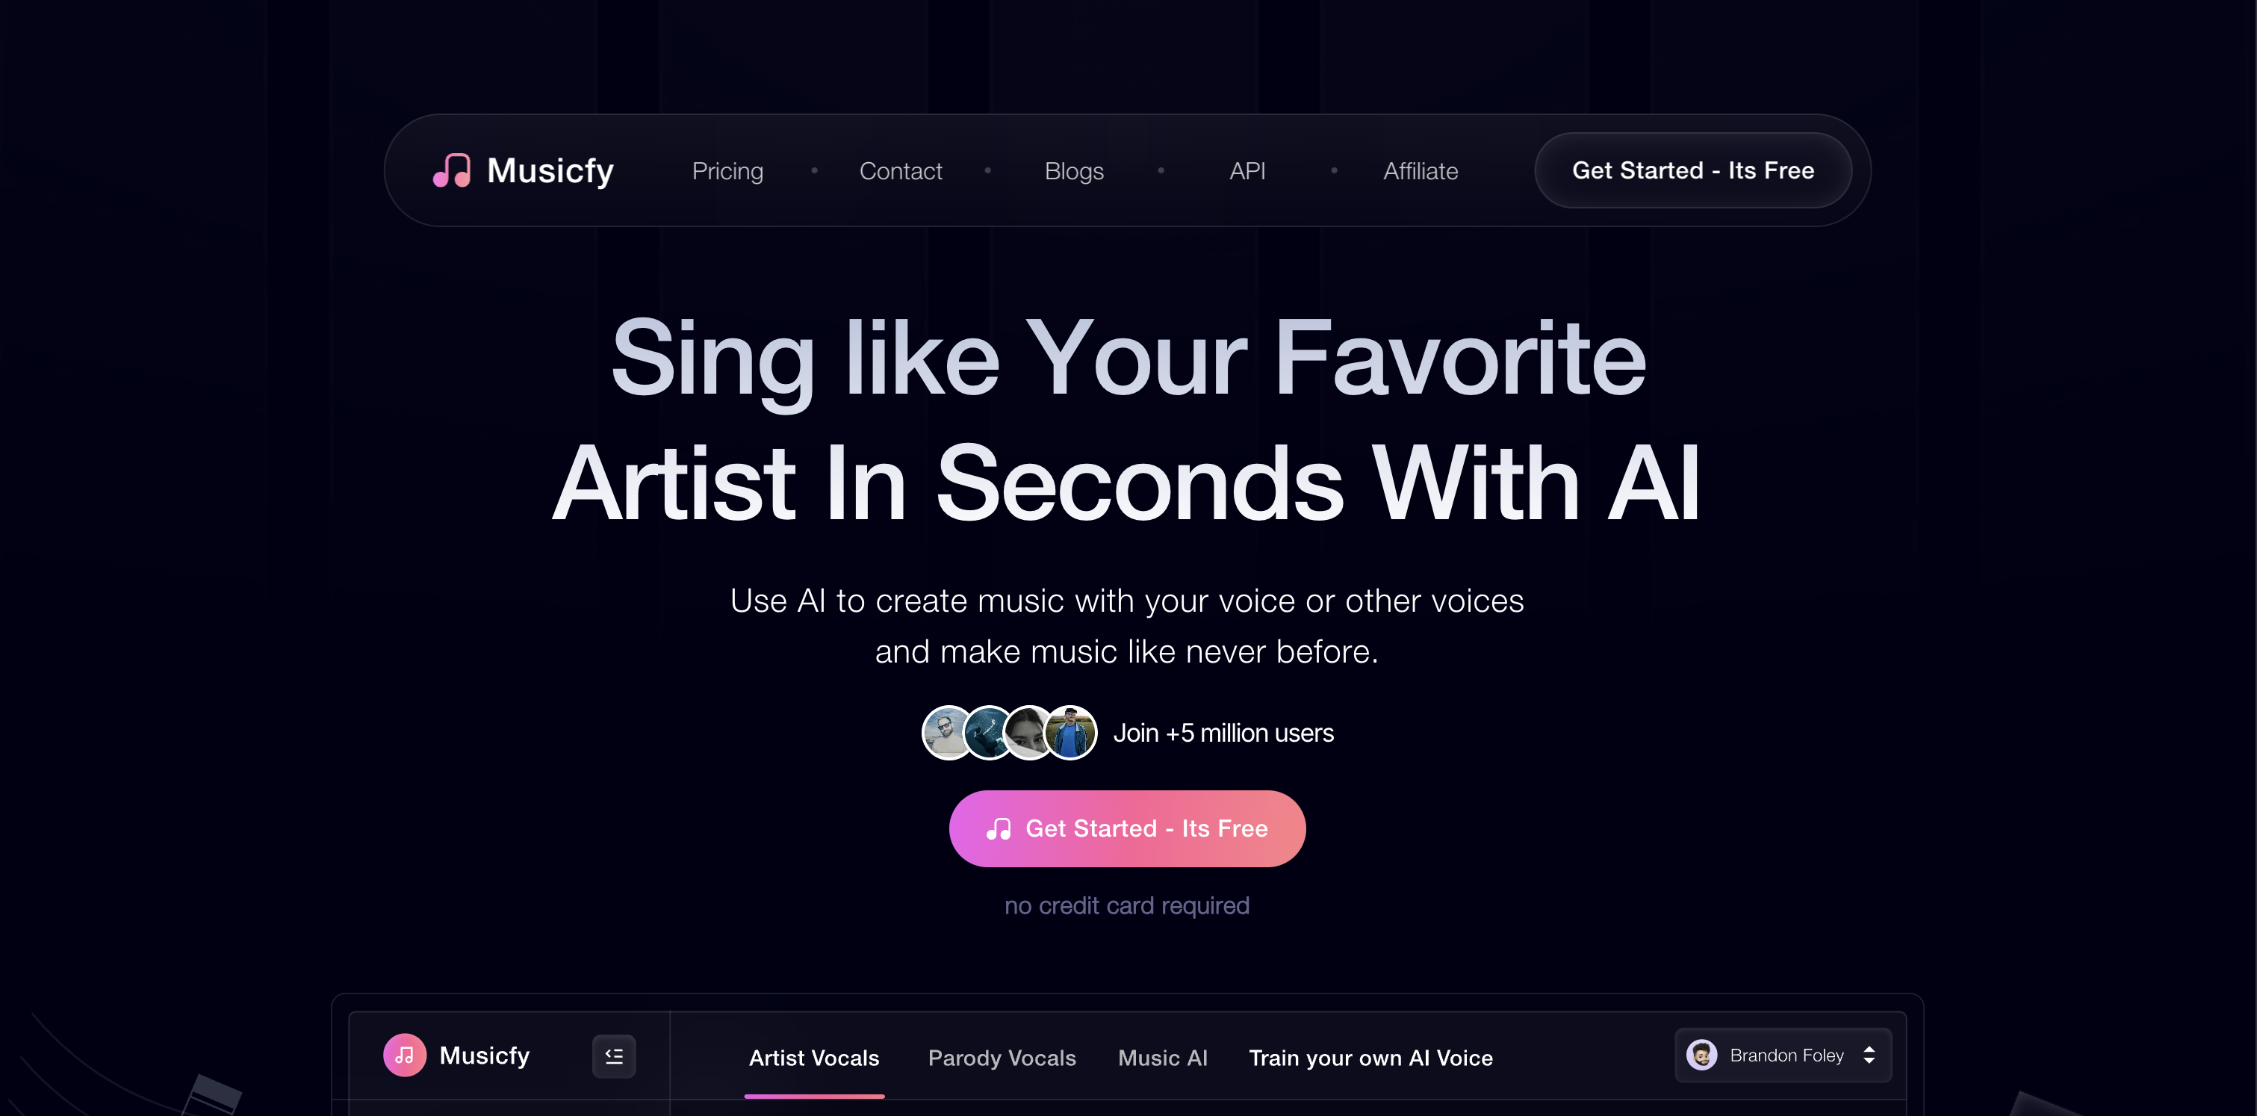Select the Train your own AI Voice tab

pos(1370,1055)
